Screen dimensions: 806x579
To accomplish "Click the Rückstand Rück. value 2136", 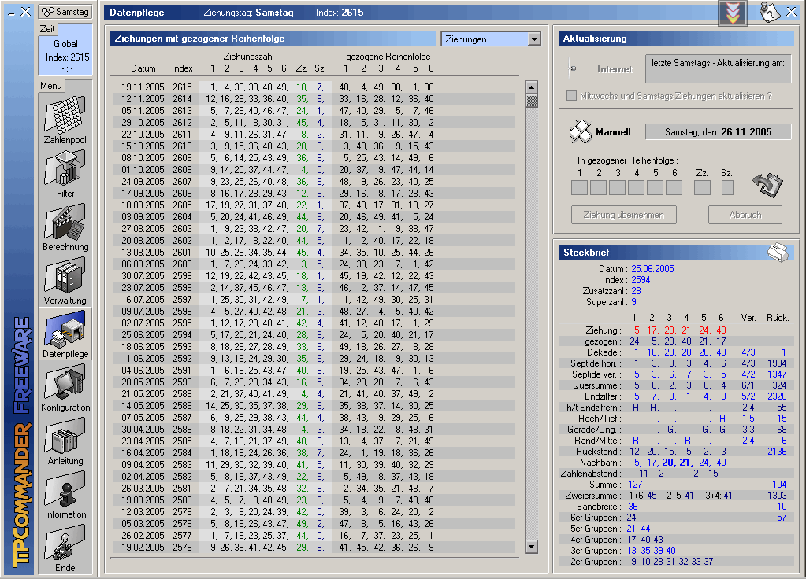I will tap(777, 452).
